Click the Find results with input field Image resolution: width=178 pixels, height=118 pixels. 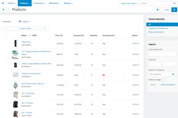point(162,54)
